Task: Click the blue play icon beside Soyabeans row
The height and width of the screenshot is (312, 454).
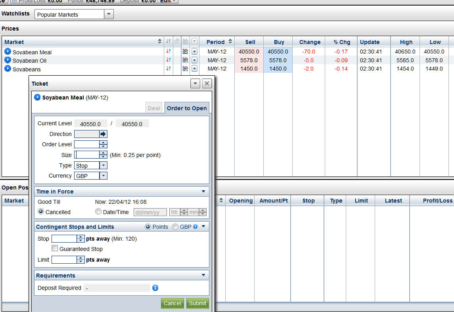Action: 8,69
